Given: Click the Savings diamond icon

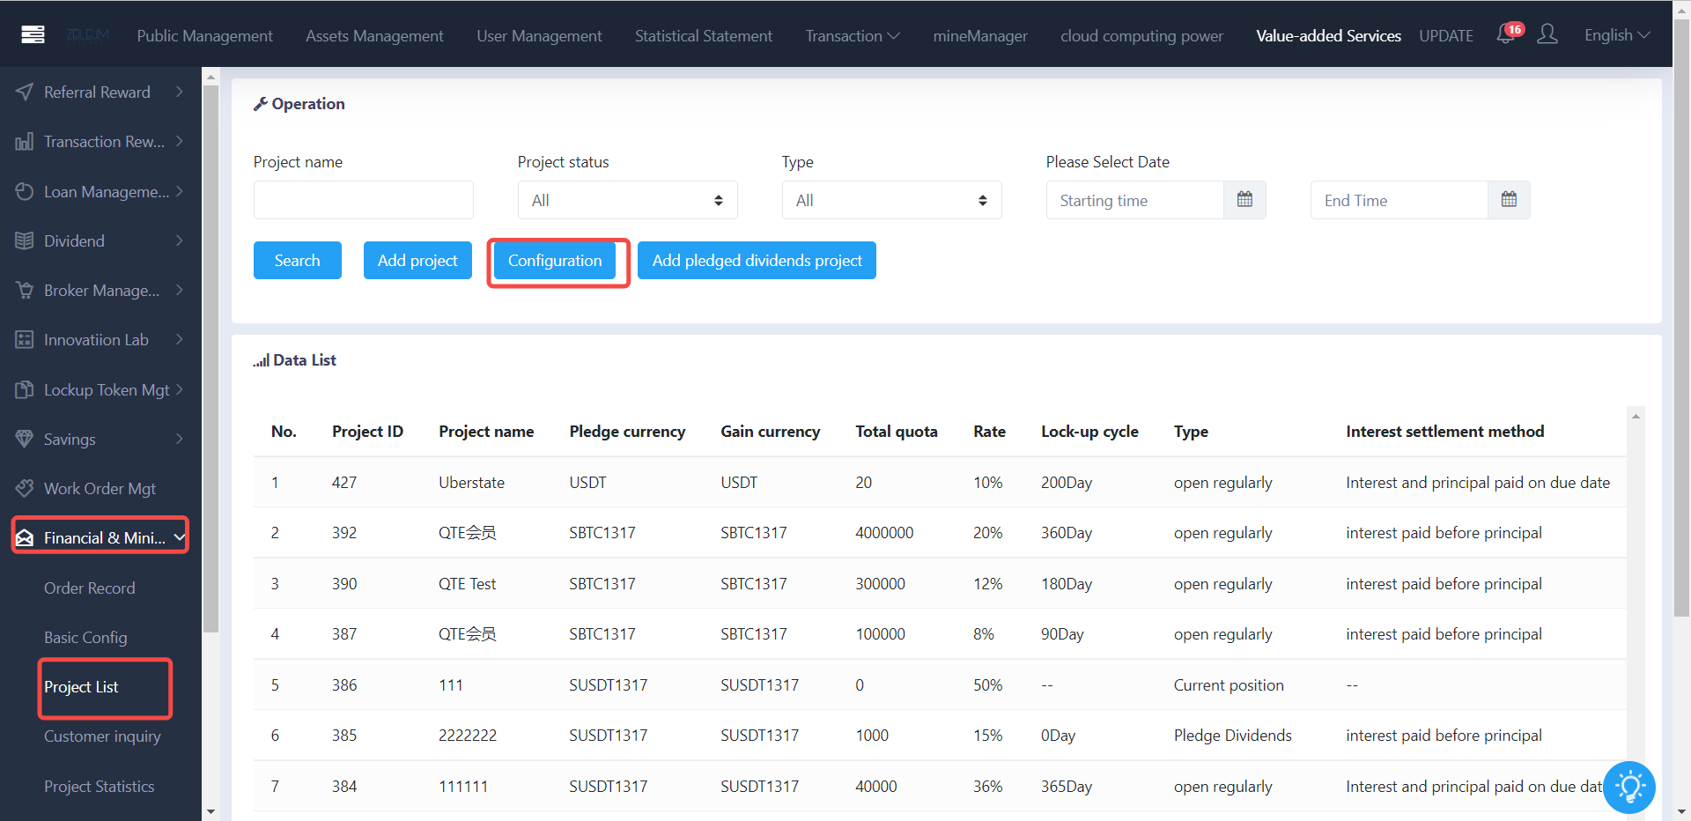Looking at the screenshot, I should (25, 439).
